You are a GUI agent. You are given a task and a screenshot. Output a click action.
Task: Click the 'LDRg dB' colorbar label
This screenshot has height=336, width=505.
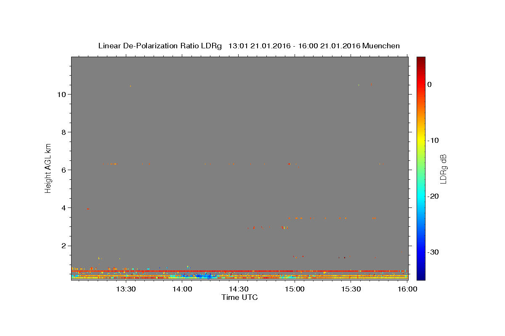pyautogui.click(x=443, y=168)
